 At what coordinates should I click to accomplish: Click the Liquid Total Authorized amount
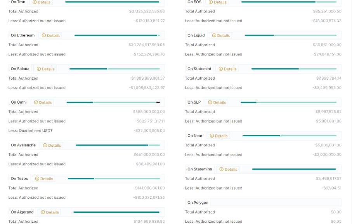327,45
